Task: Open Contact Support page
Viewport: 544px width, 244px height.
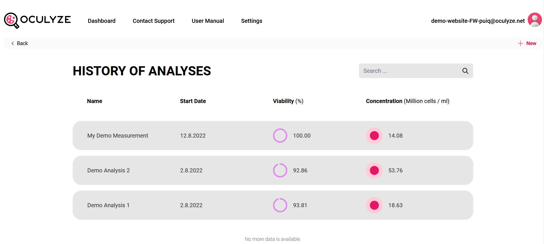Action: click(154, 21)
